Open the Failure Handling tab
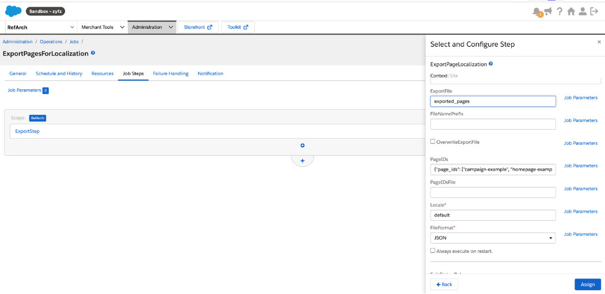The height and width of the screenshot is (294, 605). [170, 73]
